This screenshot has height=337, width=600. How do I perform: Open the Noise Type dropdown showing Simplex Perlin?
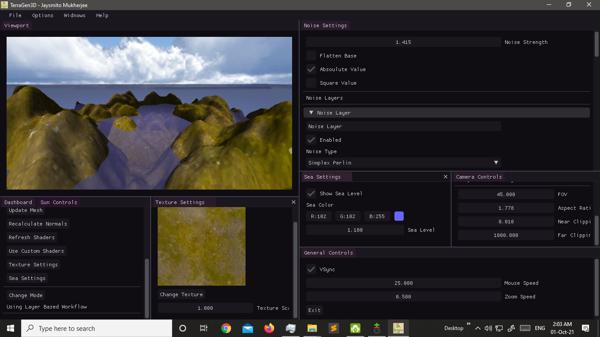click(x=403, y=162)
